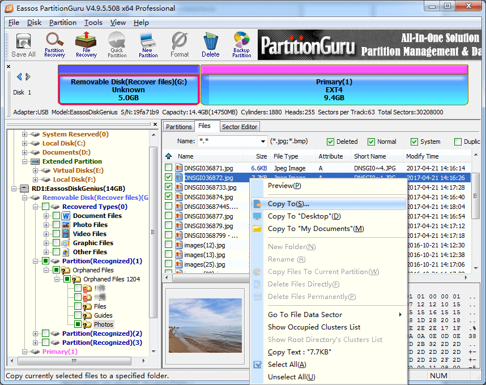Viewport: 486px width, 385px height.
Task: Switch to the Sector Editor tab
Action: pos(240,127)
